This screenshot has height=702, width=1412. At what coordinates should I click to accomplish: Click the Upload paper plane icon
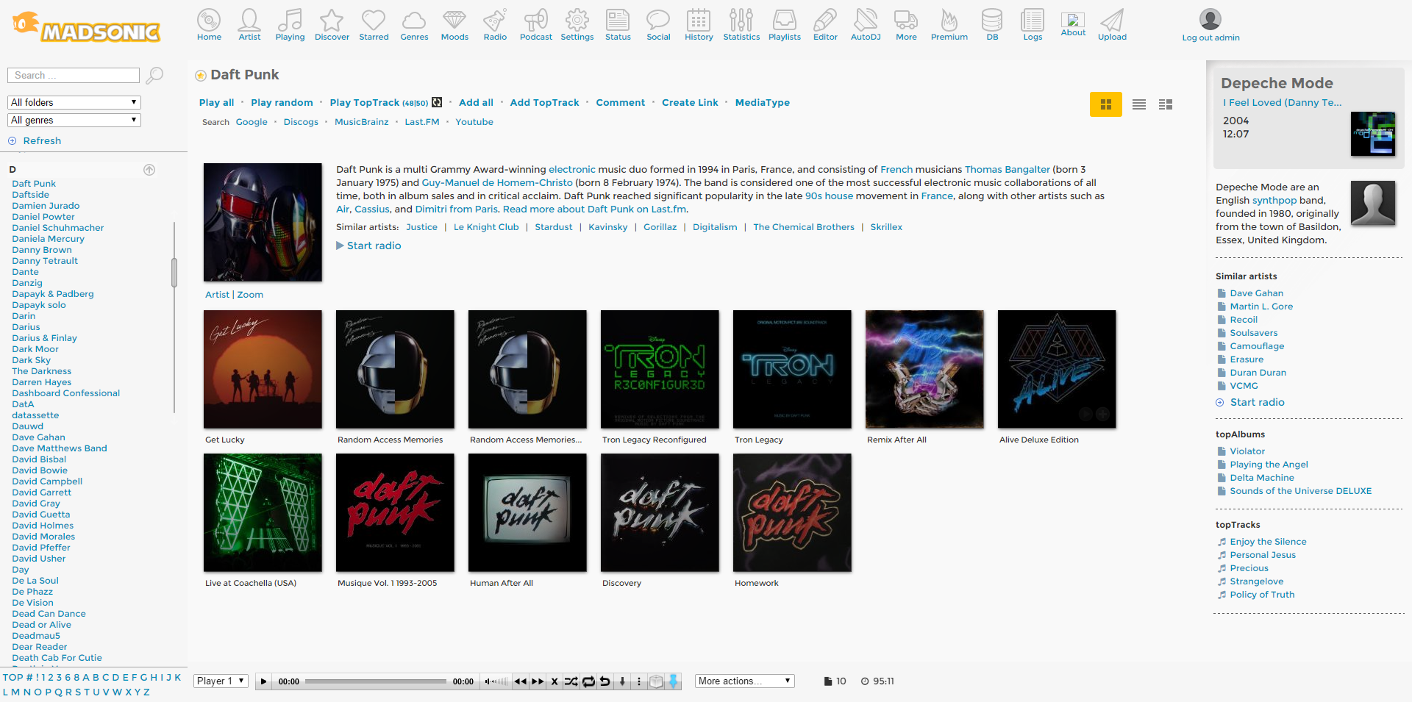[1111, 24]
